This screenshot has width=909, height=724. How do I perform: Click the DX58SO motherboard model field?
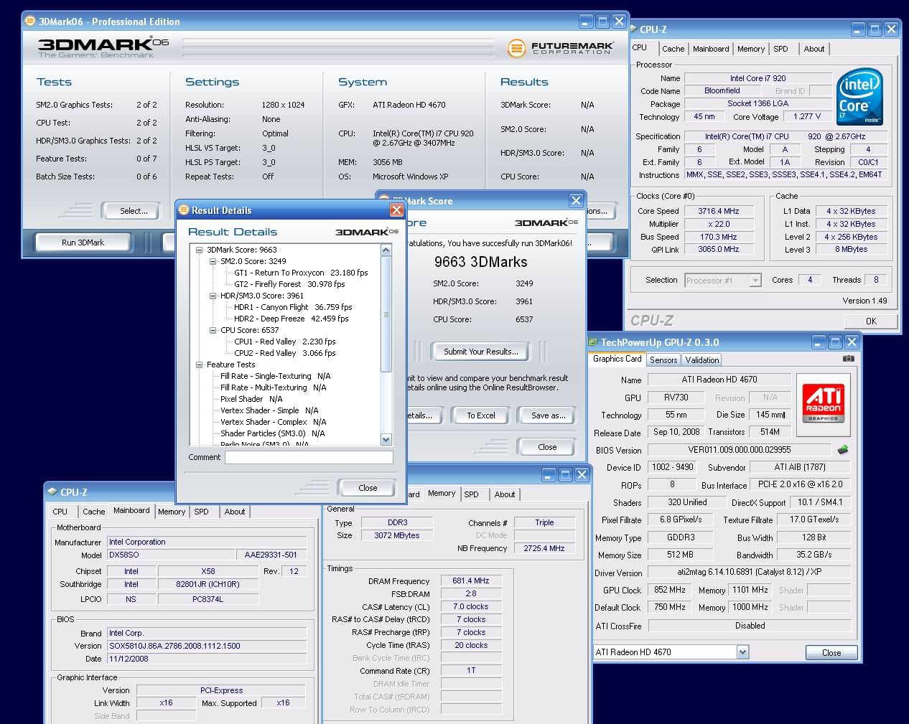coord(169,555)
